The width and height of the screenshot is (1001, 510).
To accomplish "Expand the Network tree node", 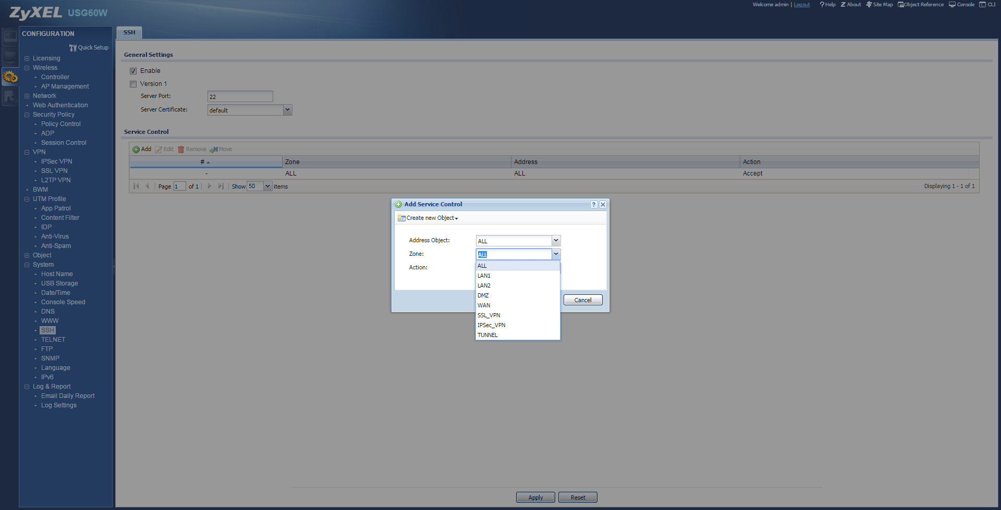I will [x=27, y=96].
